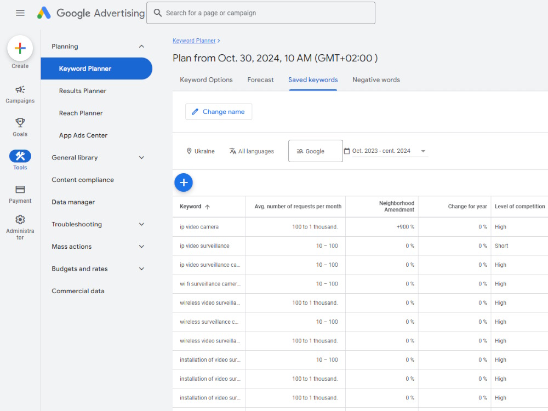Open Campaigns from the sidebar
This screenshot has height=411, width=548.
point(20,95)
